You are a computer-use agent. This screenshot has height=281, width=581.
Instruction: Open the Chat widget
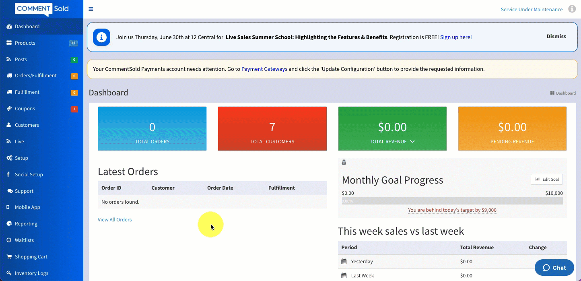tap(554, 268)
